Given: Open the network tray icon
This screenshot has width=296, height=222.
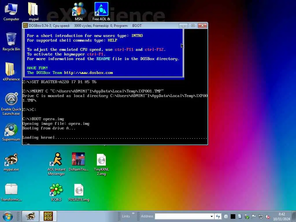Looking at the screenshot, I should pos(261,217).
